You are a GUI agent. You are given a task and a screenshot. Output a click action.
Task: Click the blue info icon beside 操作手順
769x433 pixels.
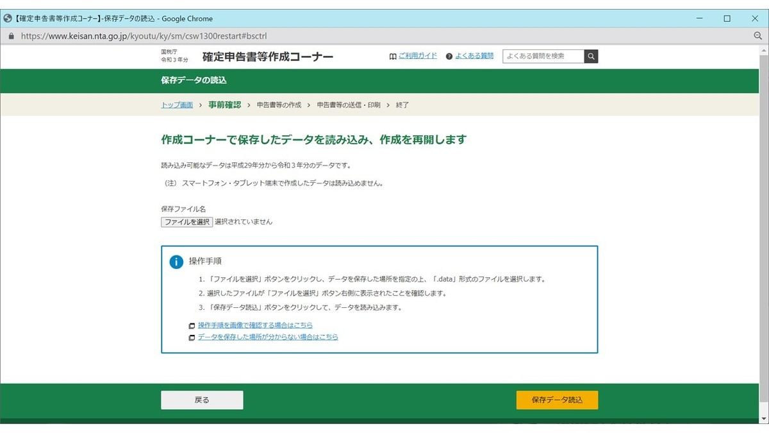point(176,262)
